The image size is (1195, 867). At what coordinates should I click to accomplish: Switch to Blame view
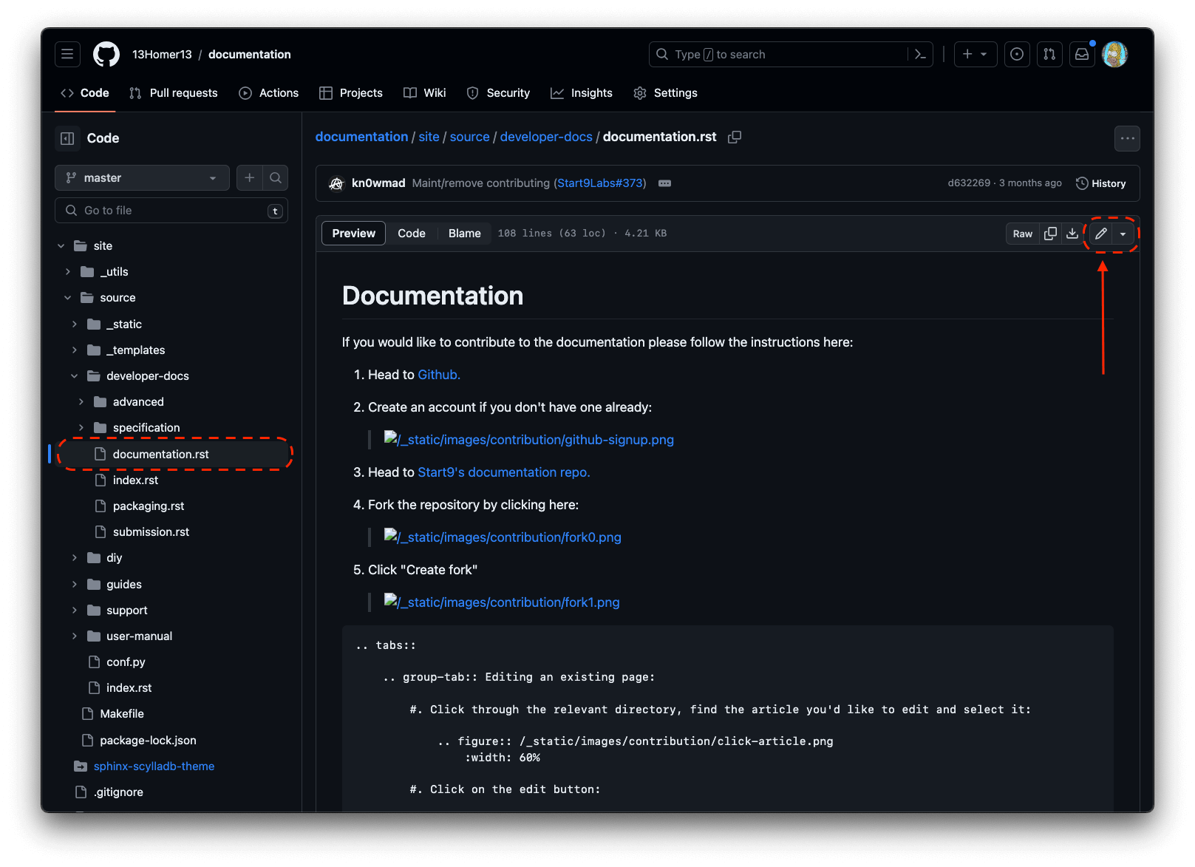tap(464, 234)
